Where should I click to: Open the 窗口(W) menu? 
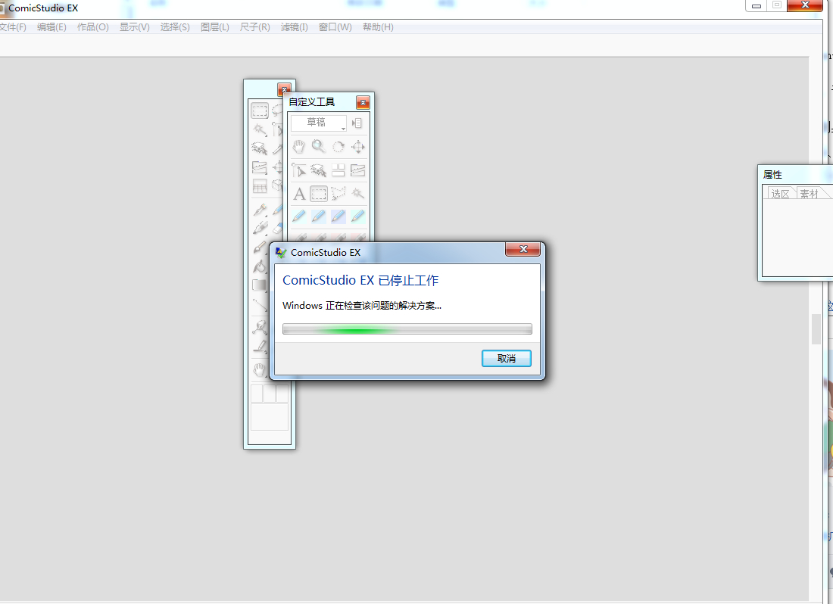click(x=335, y=27)
